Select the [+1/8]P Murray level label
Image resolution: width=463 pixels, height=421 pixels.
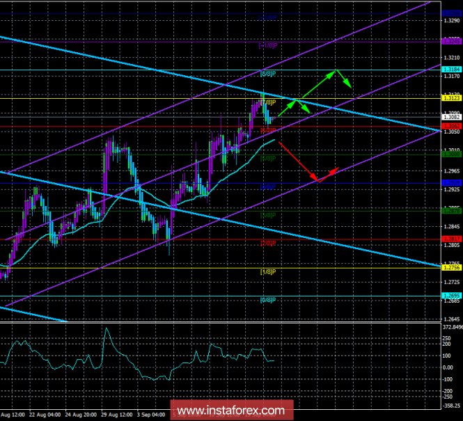(268, 46)
